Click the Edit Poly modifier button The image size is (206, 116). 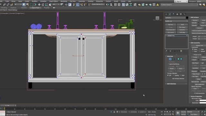pyautogui.click(x=171, y=24)
